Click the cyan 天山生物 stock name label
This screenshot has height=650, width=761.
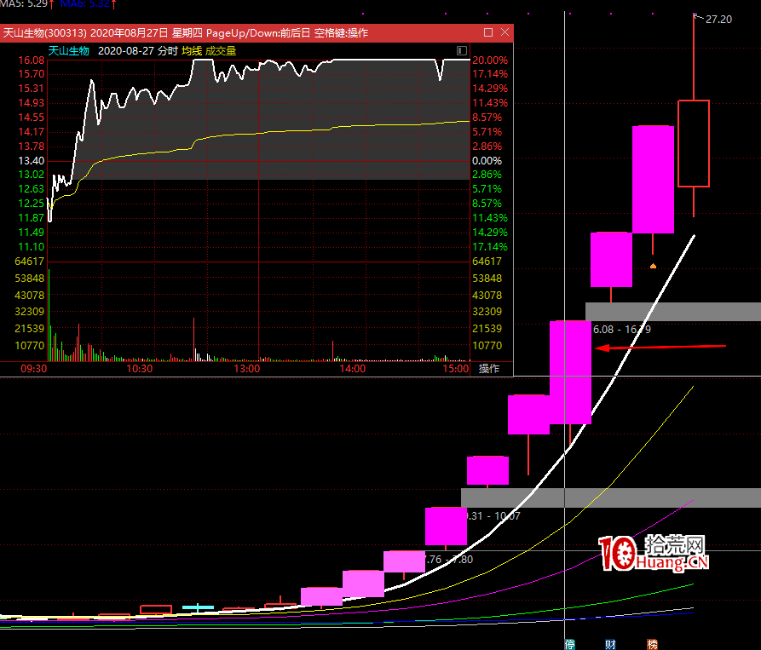68,51
